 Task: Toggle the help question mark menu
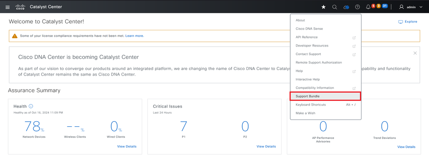pyautogui.click(x=357, y=7)
